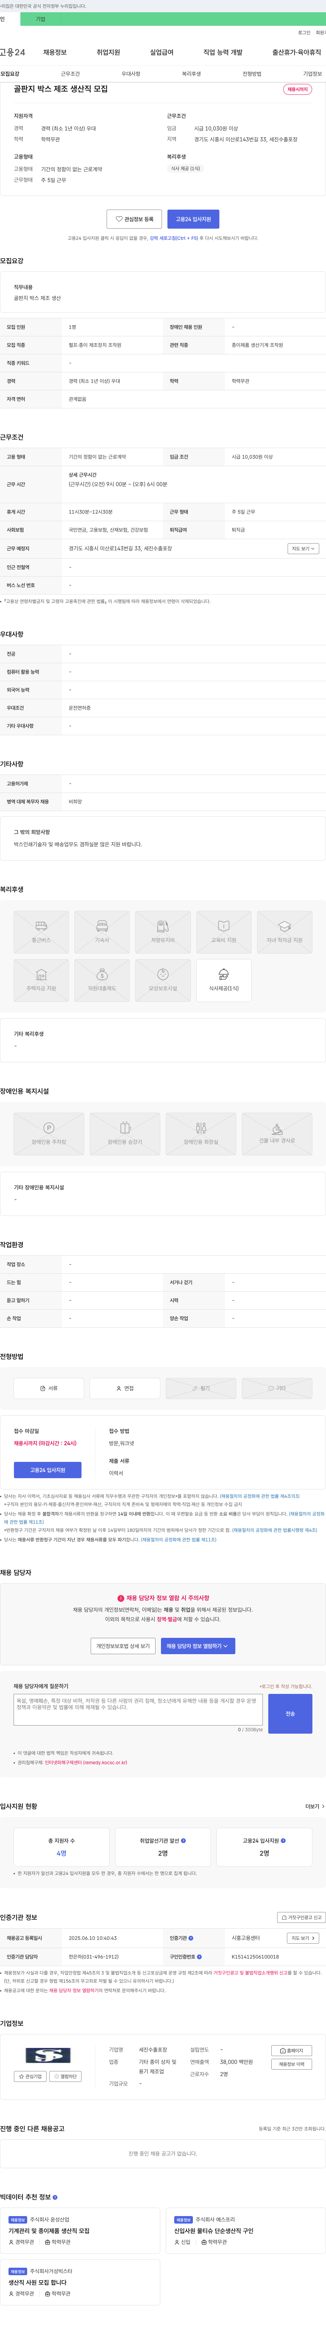The height and width of the screenshot is (2336, 326).
Task: Click the warning icon in 채용 담당자 notice
Action: 121,1598
